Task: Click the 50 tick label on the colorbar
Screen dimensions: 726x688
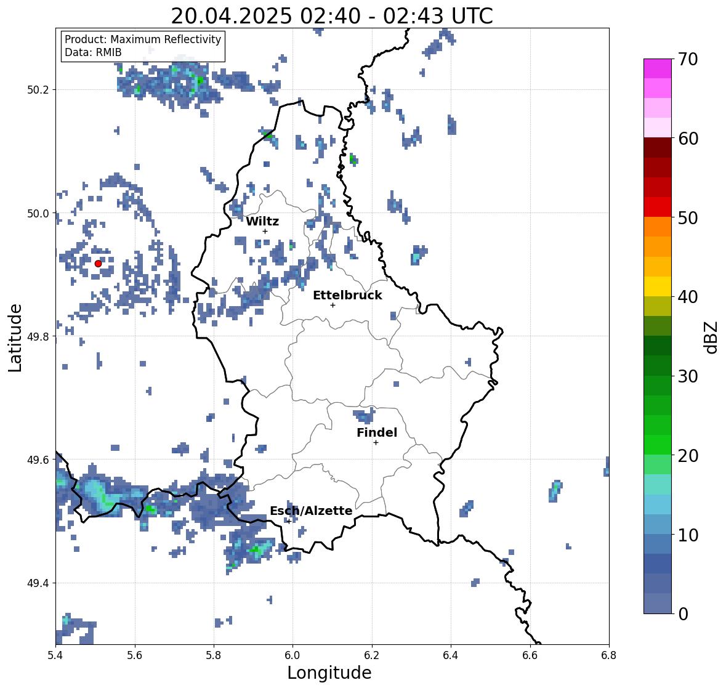Action: [x=688, y=217]
